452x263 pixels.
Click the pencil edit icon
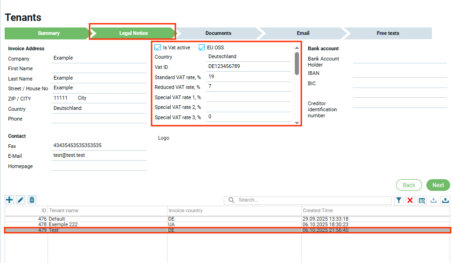(21, 200)
